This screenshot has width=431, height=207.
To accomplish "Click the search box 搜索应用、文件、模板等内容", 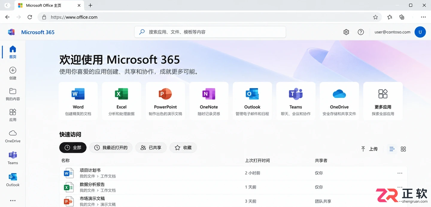I will (x=210, y=32).
